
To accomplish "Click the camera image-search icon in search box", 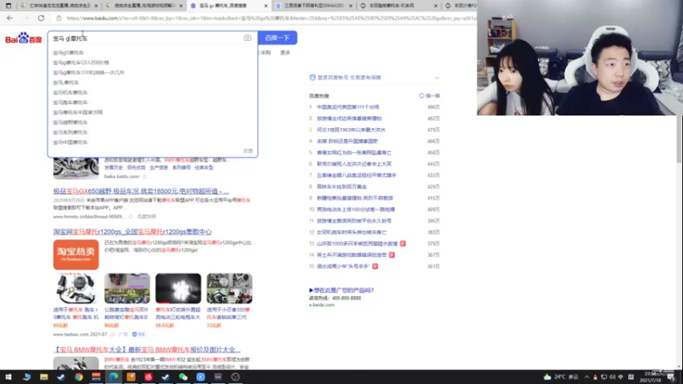I will coord(248,38).
